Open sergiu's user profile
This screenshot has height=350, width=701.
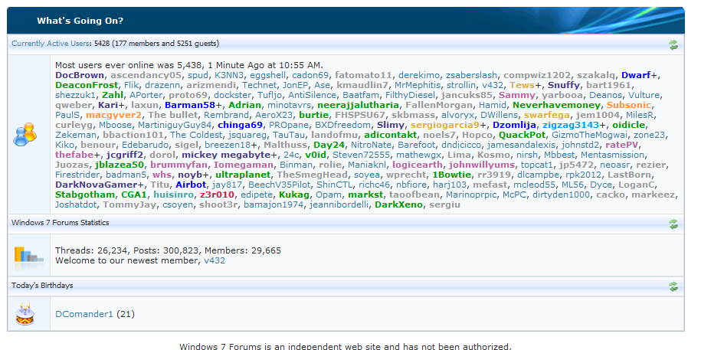click(444, 204)
